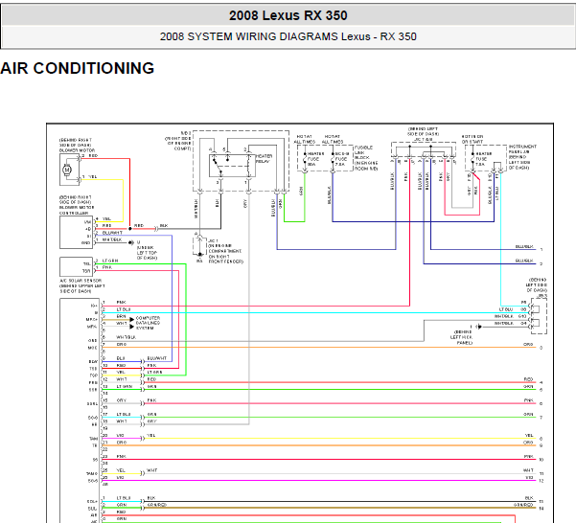Click the "(ON ENGINE COMPARTMENT ON RIGHT FRONT FENDER)" junction label

tap(225, 254)
